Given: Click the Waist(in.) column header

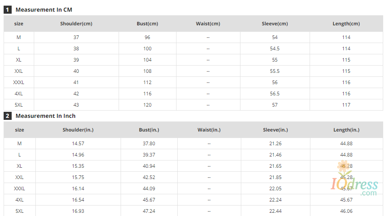Looking at the screenshot, I should (x=209, y=130).
